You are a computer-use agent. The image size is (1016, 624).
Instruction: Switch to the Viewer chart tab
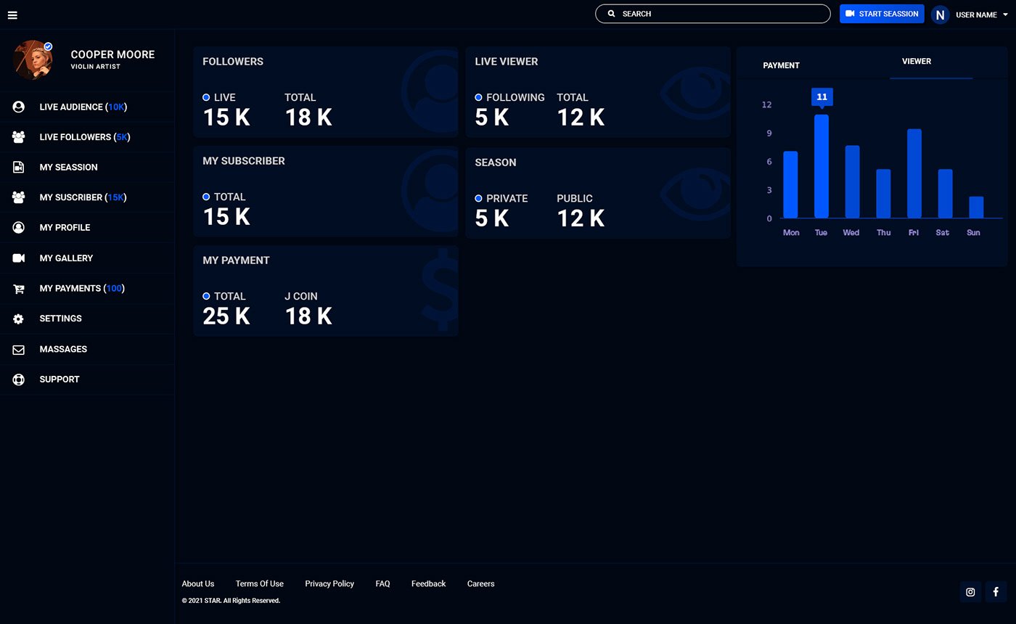click(x=916, y=62)
